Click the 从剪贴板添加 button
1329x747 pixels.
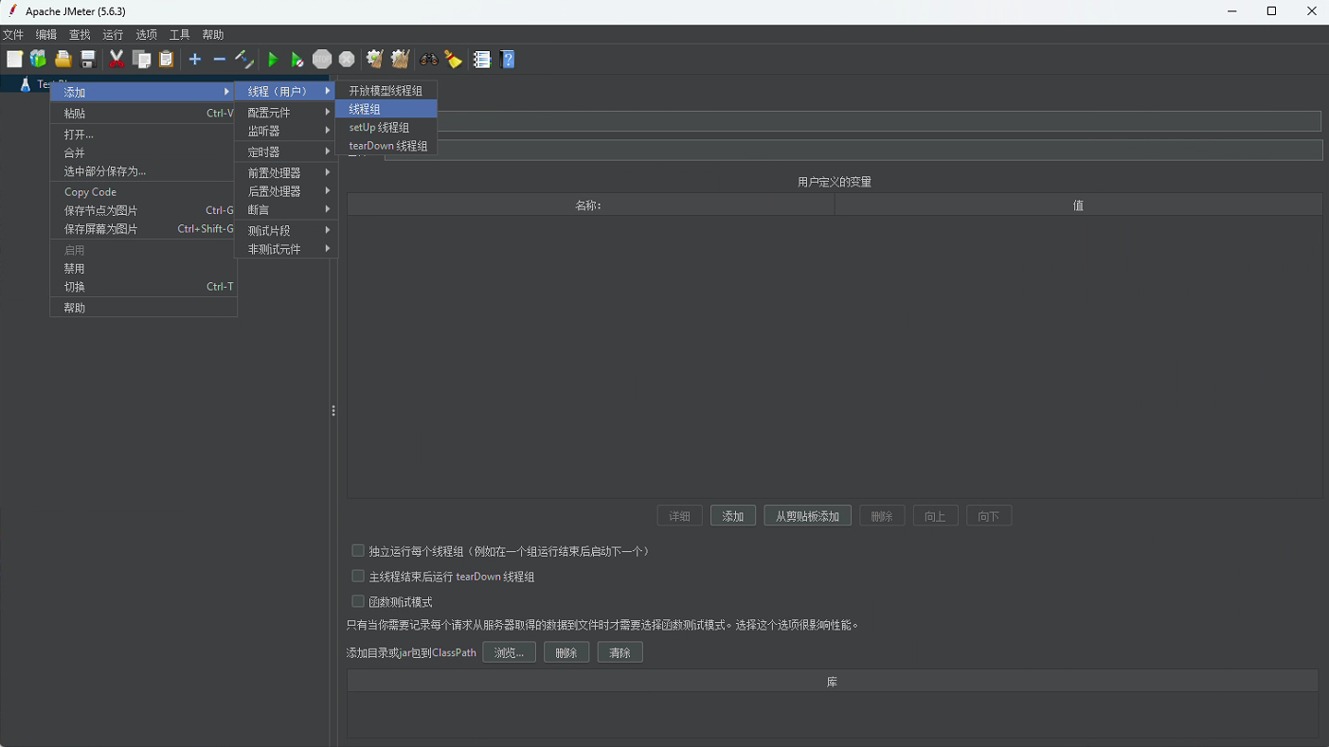pos(806,515)
